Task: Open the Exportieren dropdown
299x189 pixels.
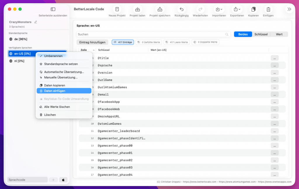Action: click(237, 9)
